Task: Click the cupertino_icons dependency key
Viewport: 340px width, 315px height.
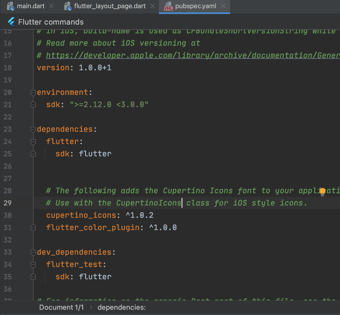Action: click(81, 215)
